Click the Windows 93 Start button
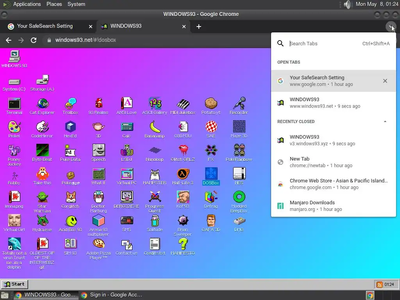Image resolution: width=400 pixels, height=300 pixels. (14, 284)
